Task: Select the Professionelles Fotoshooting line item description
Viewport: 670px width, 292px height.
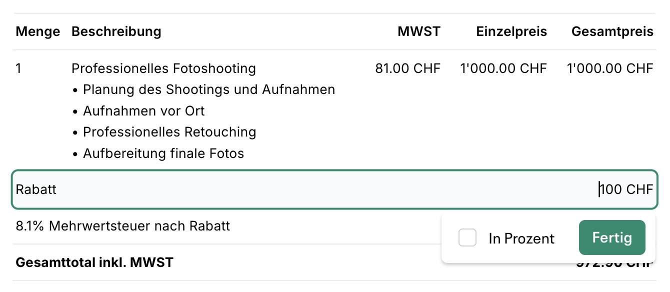Action: pyautogui.click(x=163, y=68)
